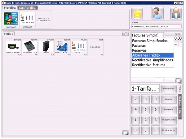The image size is (186, 139).
Task: Click the user icon in dark suit
Action: 176,13
